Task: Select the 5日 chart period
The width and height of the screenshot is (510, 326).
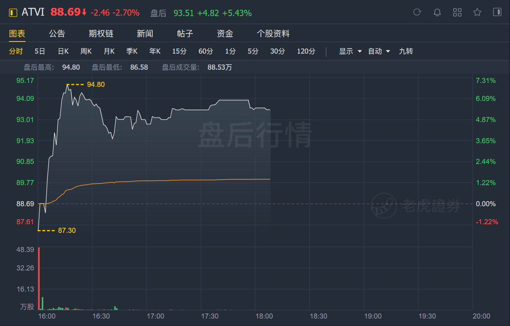Action: pos(40,51)
